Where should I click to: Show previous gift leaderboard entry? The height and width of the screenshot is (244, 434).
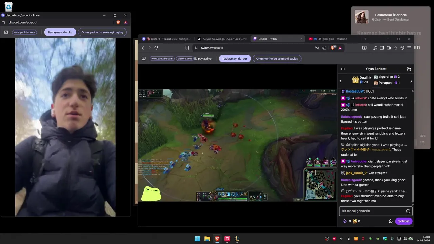(341, 81)
